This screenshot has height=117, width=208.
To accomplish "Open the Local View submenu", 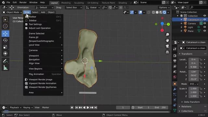I will tap(43, 45).
